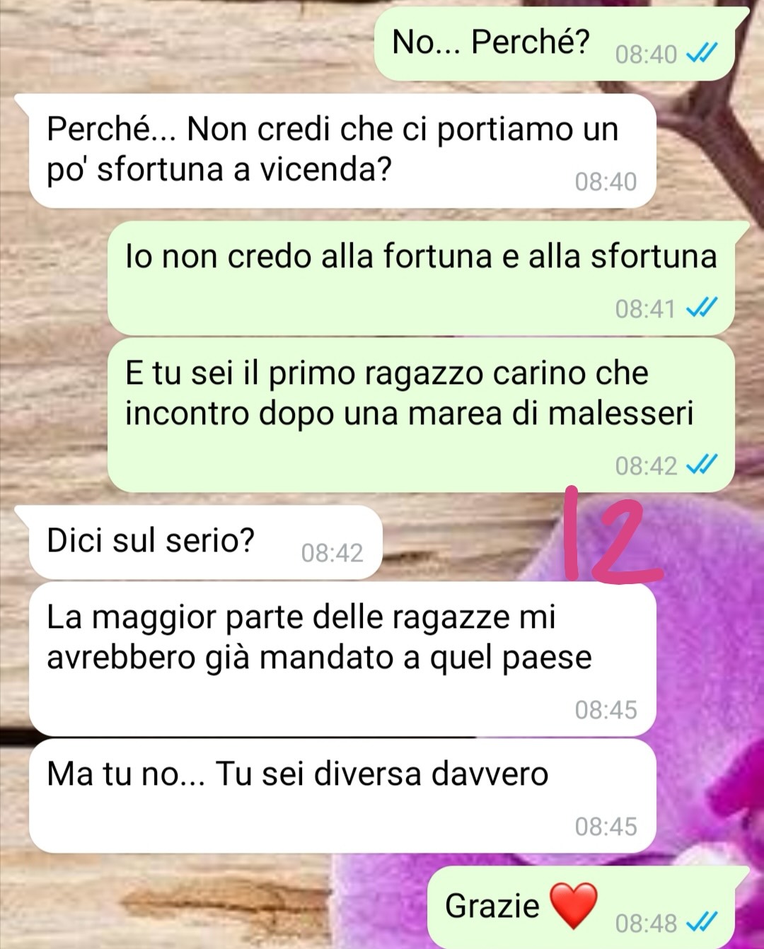Tap the 08:42 timestamp beside 'Dici sul serio?'
Viewport: 764px width, 949px height.
[x=332, y=552]
